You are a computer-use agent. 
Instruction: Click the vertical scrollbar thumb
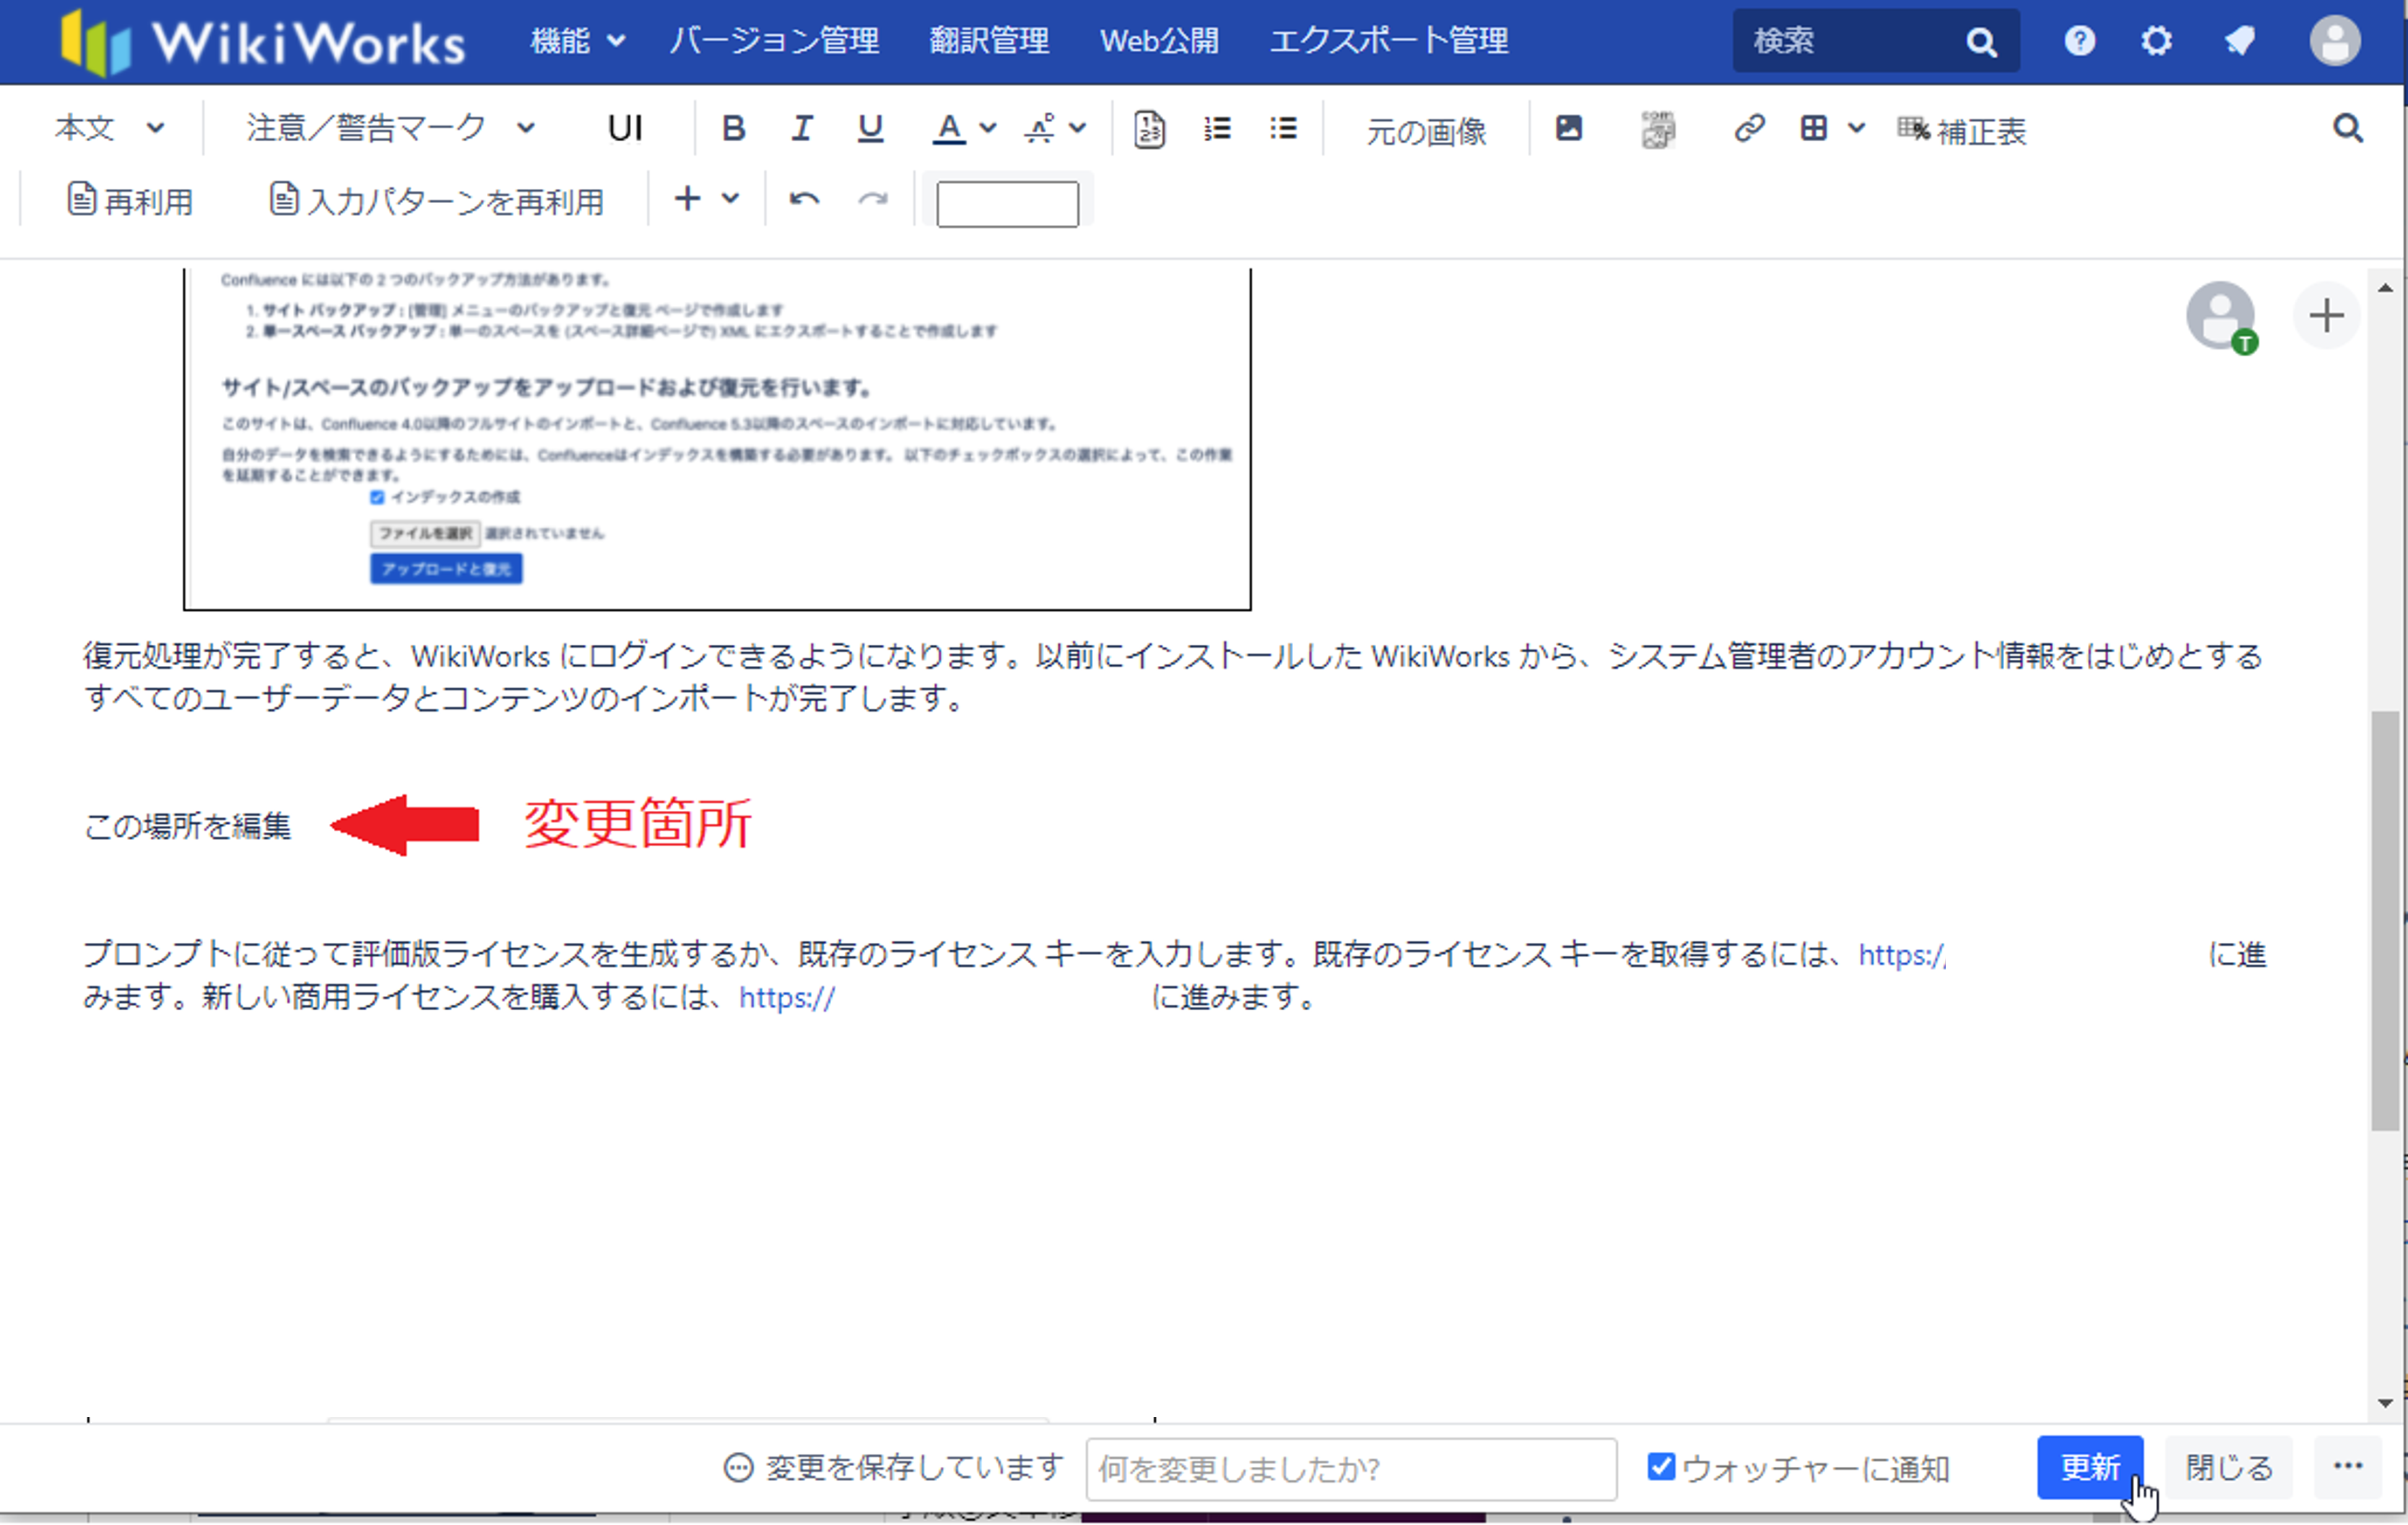coord(2386,920)
